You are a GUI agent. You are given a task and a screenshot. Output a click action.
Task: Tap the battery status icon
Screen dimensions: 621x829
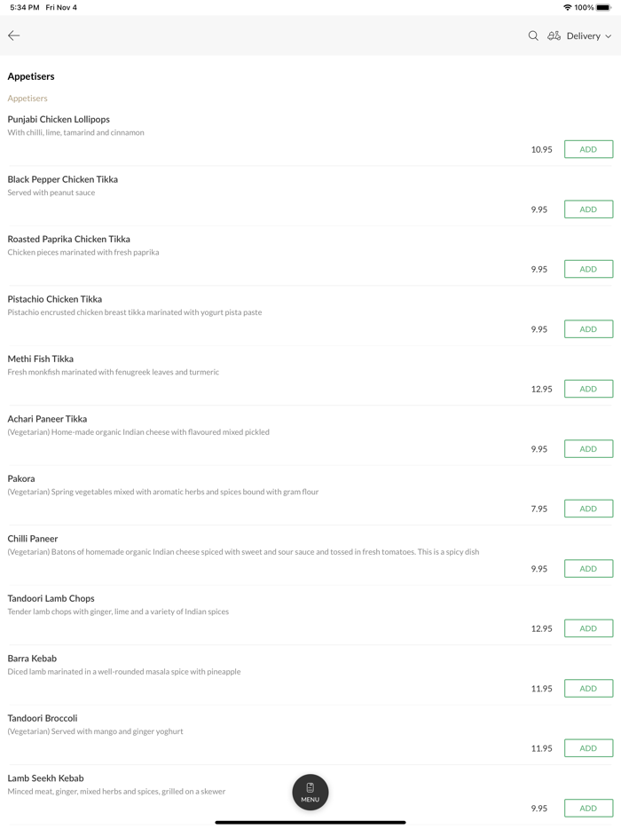[x=603, y=7]
